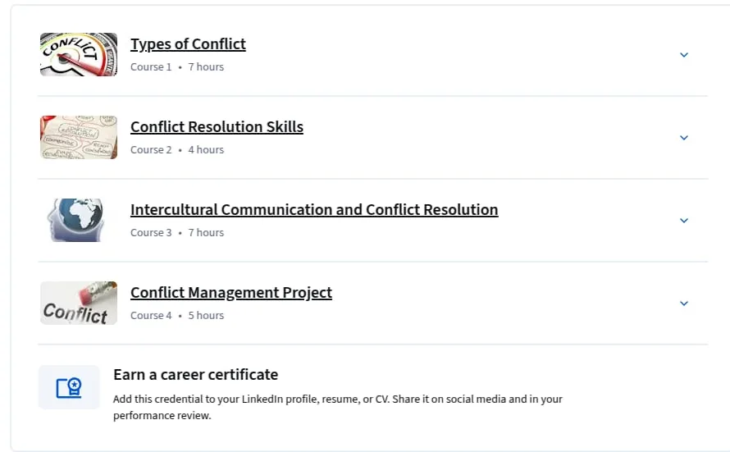Open the Types of Conflict gauge thumbnail
This screenshot has height=452, width=730.
(79, 54)
